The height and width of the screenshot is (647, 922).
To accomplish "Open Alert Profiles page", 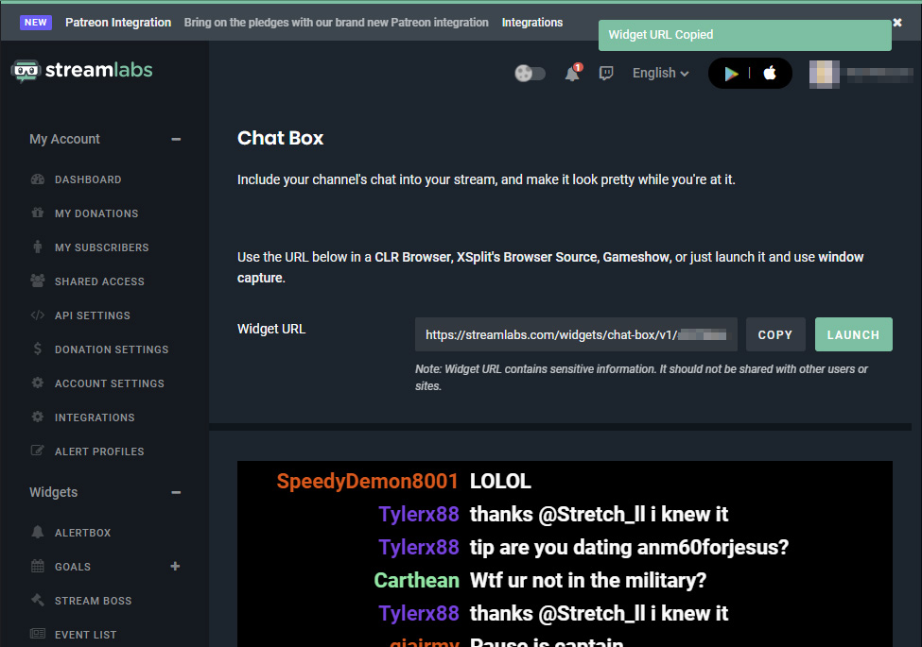I will coord(99,451).
